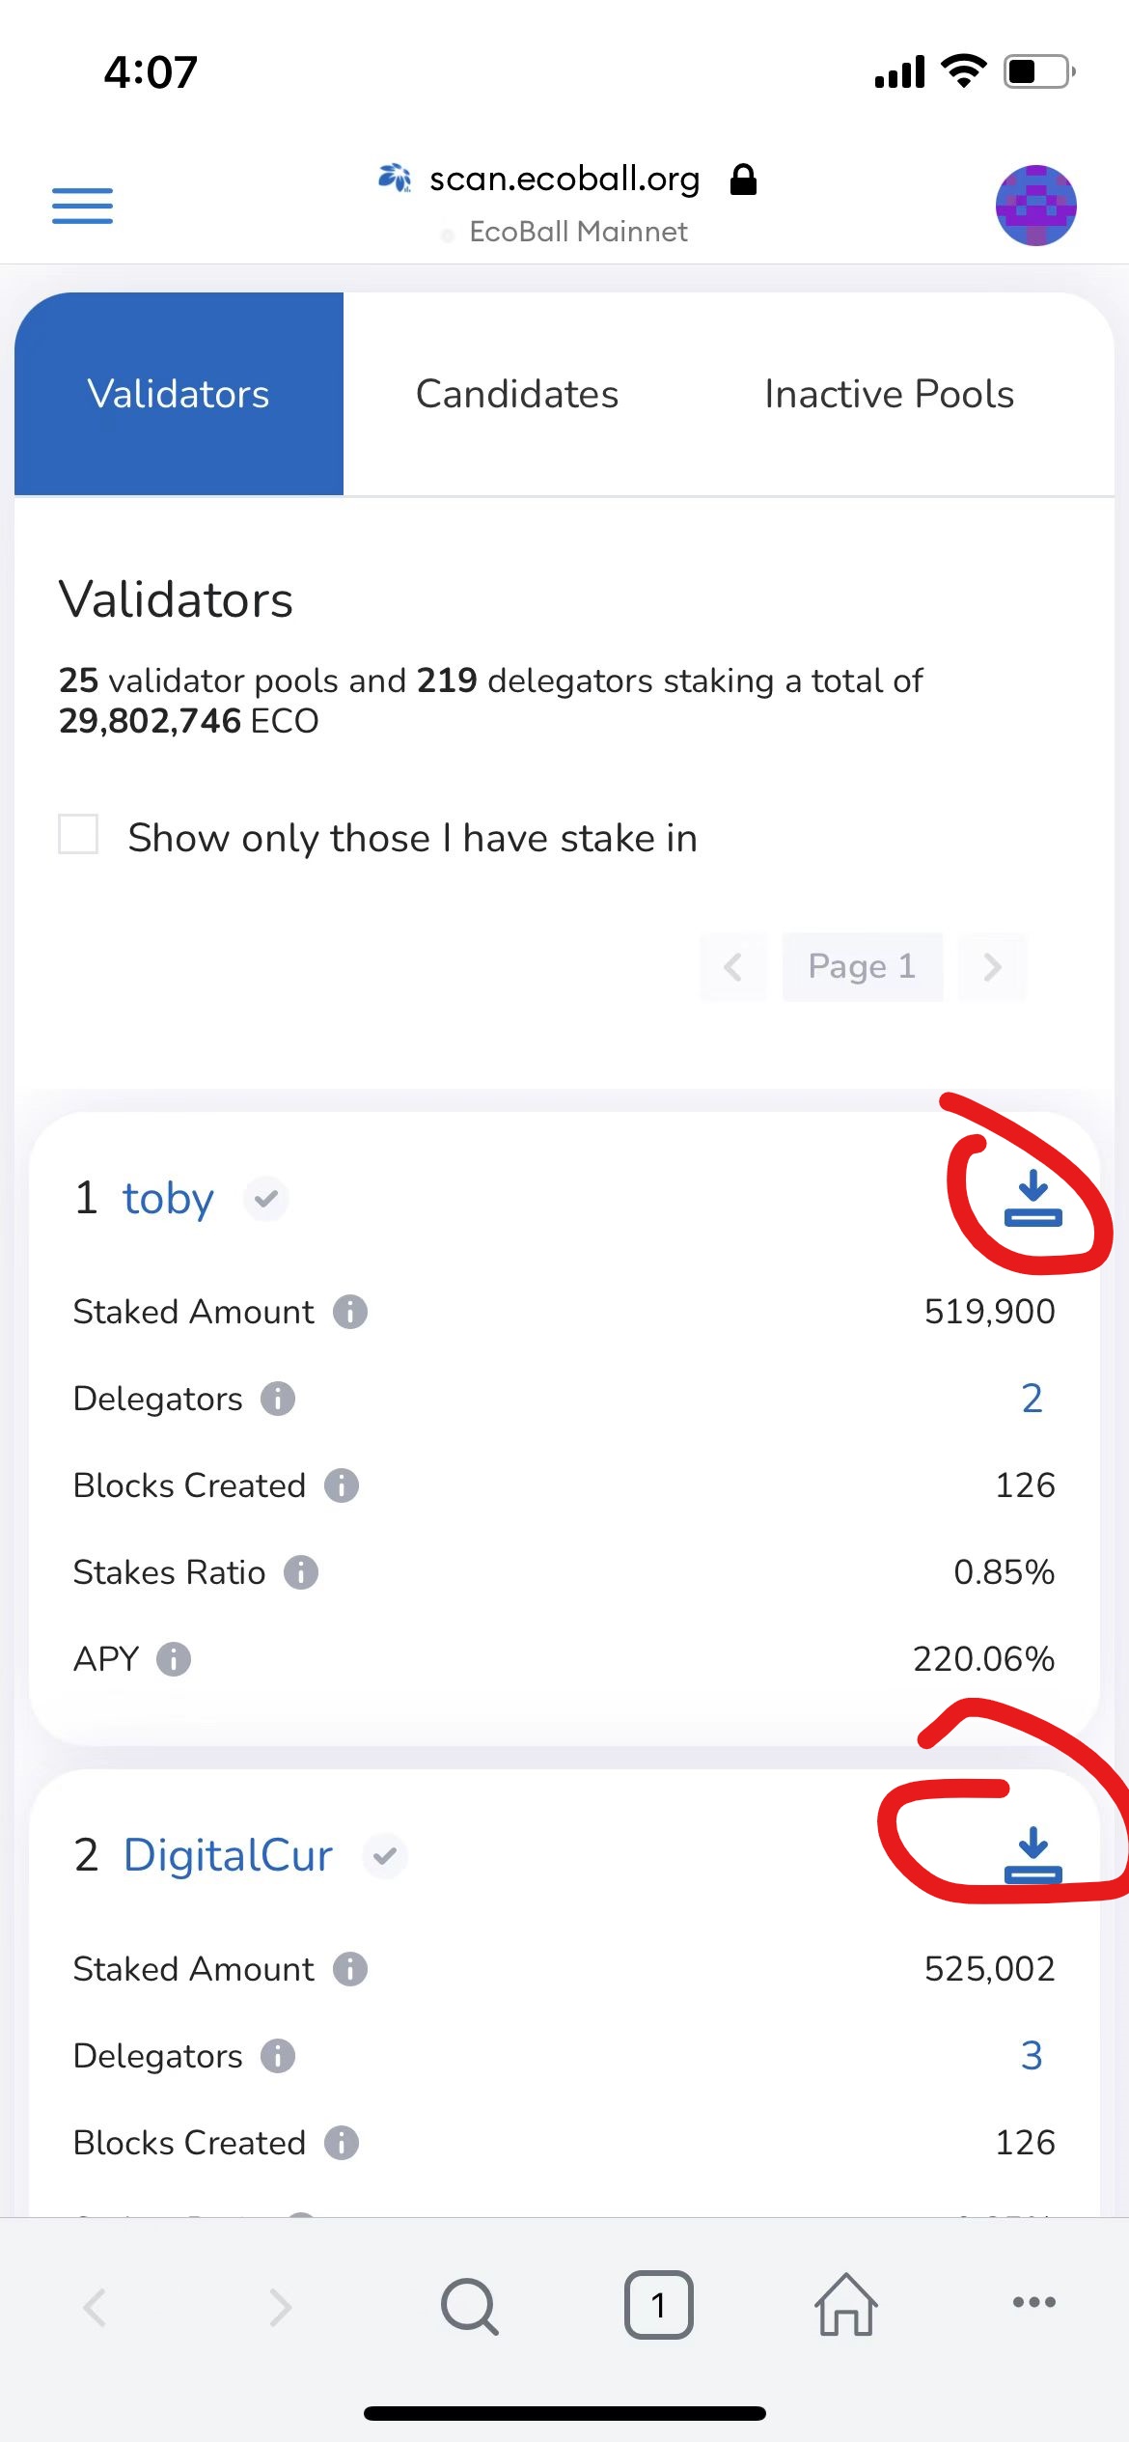Enable "Show only those I have stake in"

tap(78, 835)
